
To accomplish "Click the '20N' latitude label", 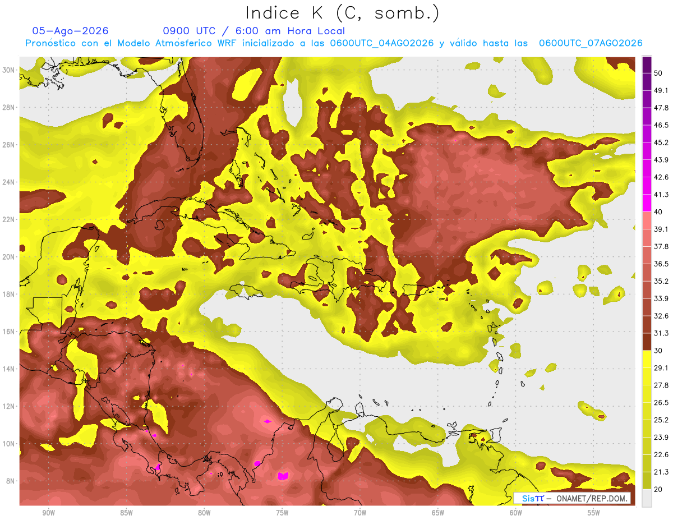I will tap(8, 256).
